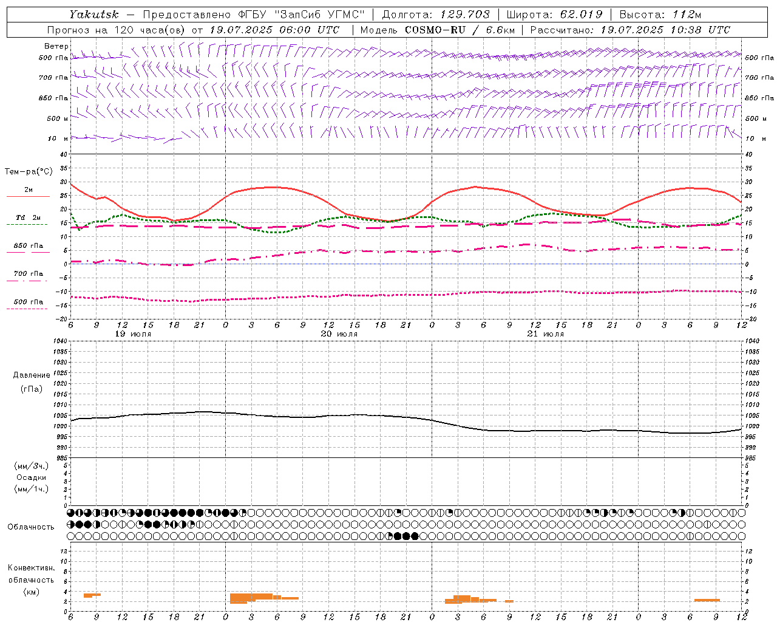Click the (км) unit under convective cloudiness
The height and width of the screenshot is (622, 777).
(x=31, y=592)
